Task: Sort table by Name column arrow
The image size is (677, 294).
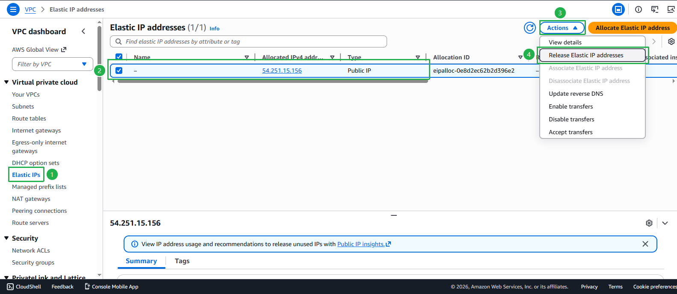Action: click(247, 57)
